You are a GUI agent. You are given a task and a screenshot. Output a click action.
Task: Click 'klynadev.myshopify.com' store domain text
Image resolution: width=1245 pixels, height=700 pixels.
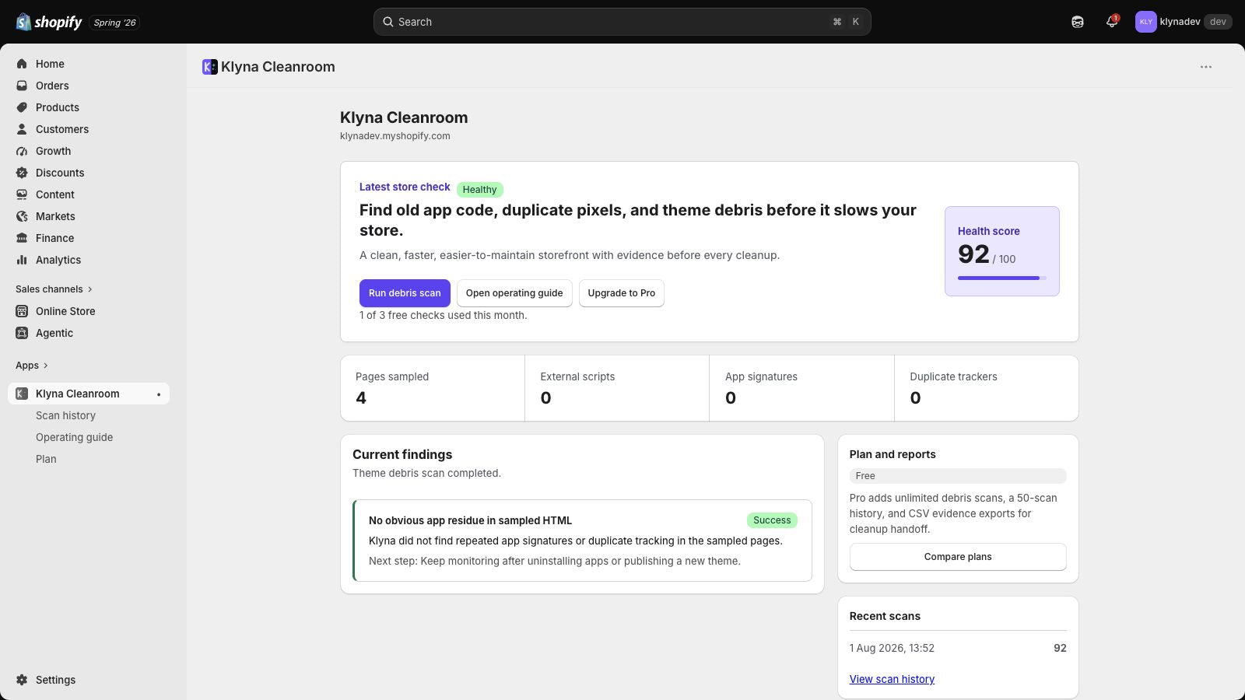click(x=395, y=136)
